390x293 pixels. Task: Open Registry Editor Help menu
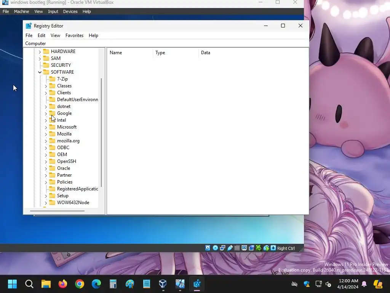click(93, 35)
